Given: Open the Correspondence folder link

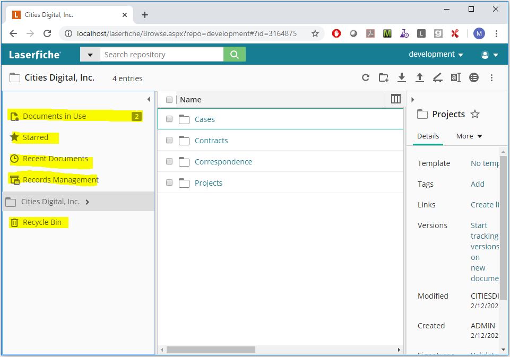Looking at the screenshot, I should (x=223, y=162).
